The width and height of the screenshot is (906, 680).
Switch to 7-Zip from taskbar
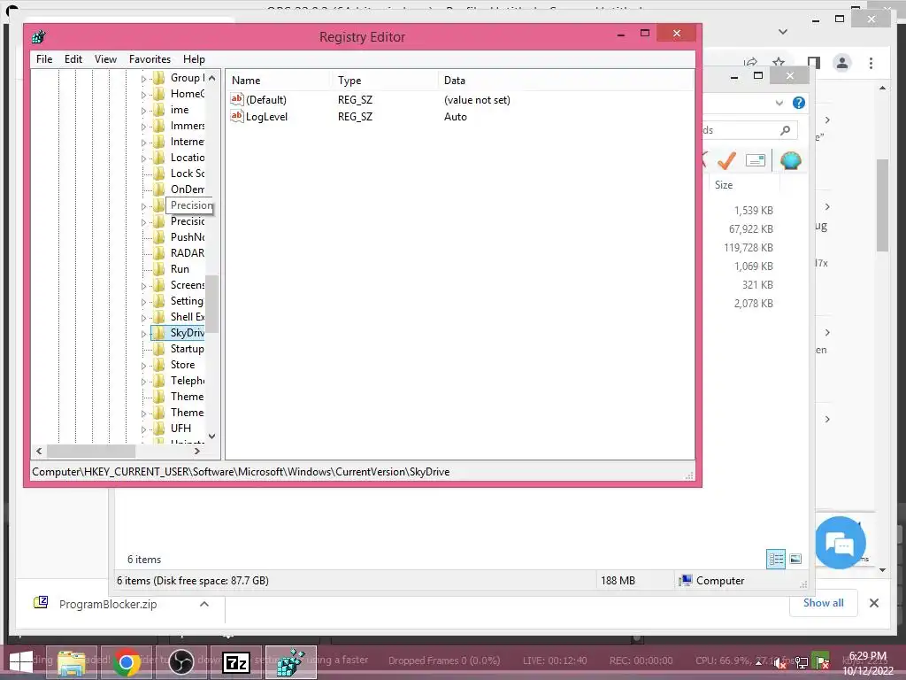235,662
